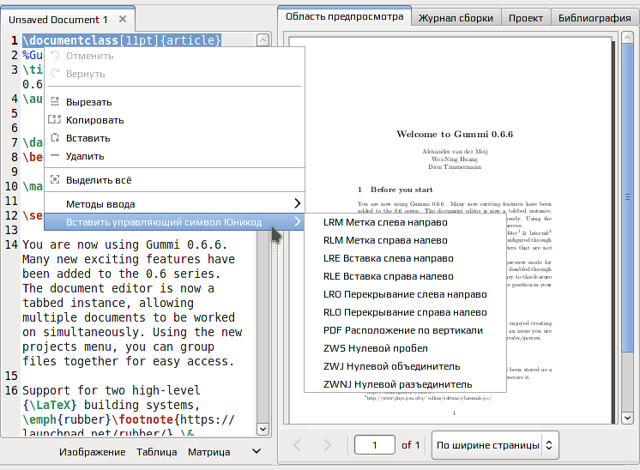Switch to Область предпросмотра tab
This screenshot has height=470, width=640.
345,16
